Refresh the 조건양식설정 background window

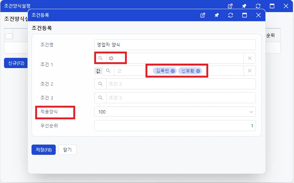258,6
